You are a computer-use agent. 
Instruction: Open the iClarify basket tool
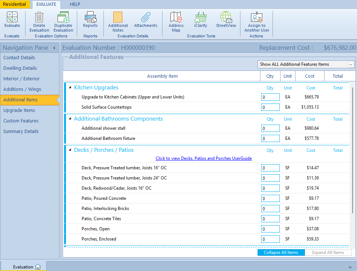coord(200,17)
